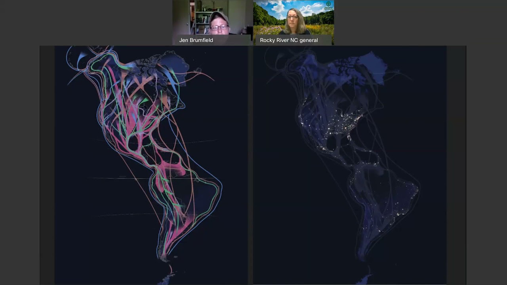Click the 'Rocky River NC general' name label
The height and width of the screenshot is (285, 507).
(289, 40)
